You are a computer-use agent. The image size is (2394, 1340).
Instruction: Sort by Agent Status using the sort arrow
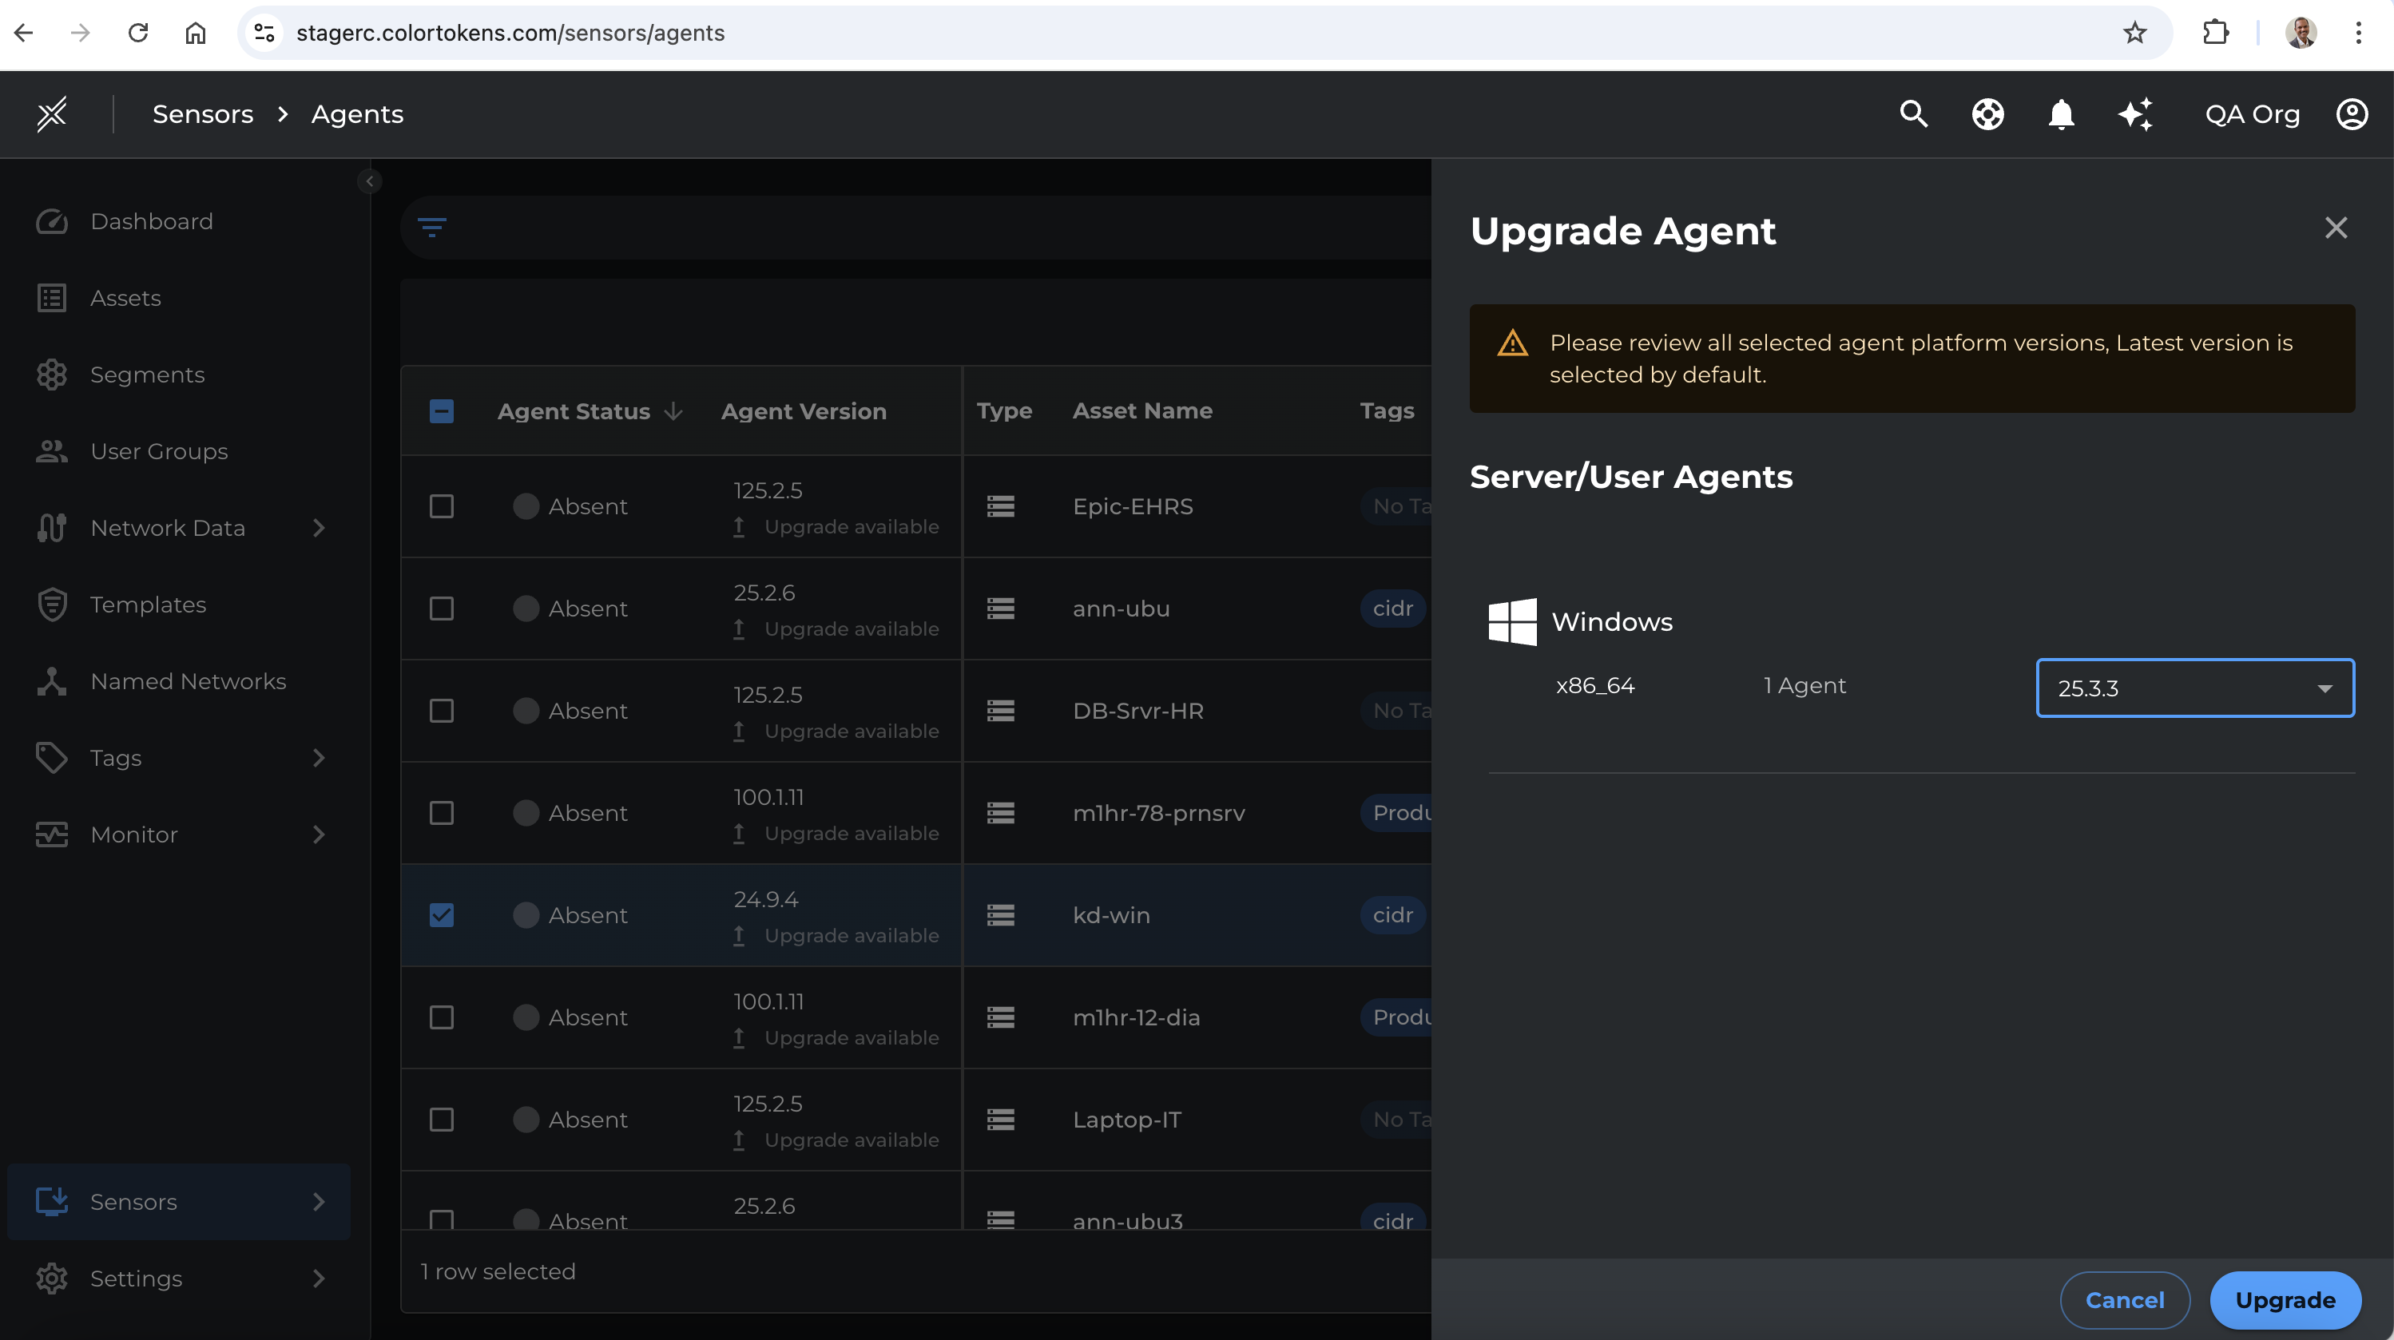[x=673, y=410]
